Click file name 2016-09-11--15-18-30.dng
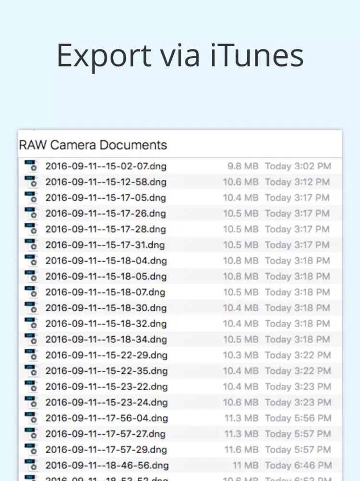Viewport: 360px width, 481px height. click(x=106, y=308)
